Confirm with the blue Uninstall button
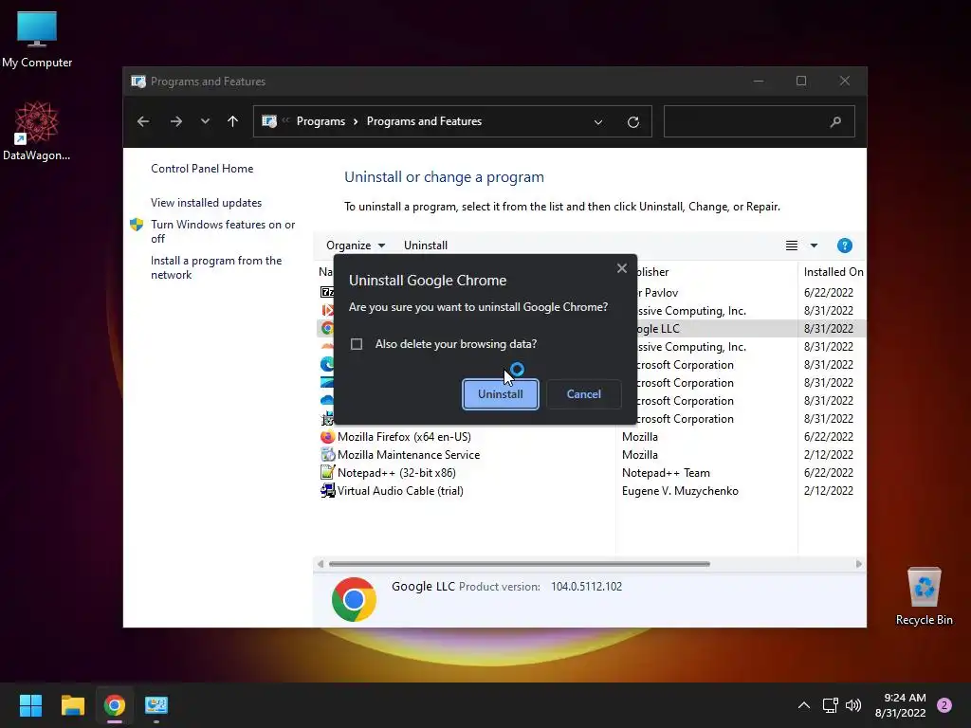 (x=501, y=394)
